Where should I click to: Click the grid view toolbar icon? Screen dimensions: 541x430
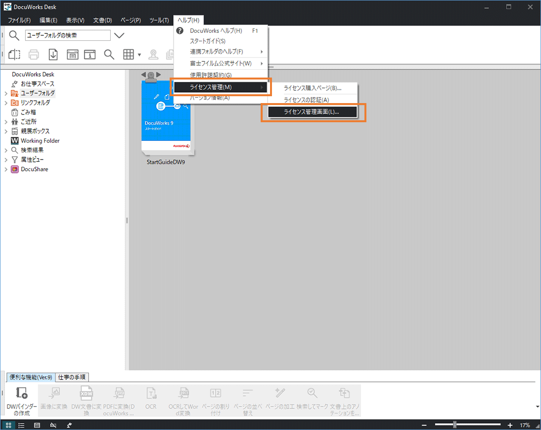[128, 54]
